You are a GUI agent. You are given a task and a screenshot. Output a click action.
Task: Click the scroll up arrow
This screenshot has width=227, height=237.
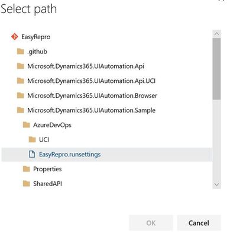point(217,34)
